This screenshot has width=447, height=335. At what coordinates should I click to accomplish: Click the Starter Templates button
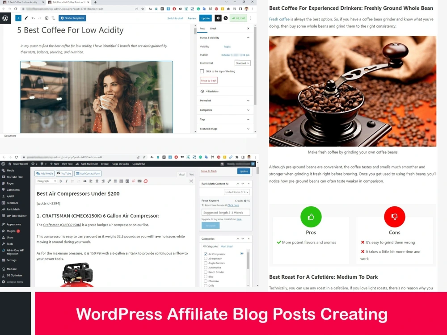(72, 18)
